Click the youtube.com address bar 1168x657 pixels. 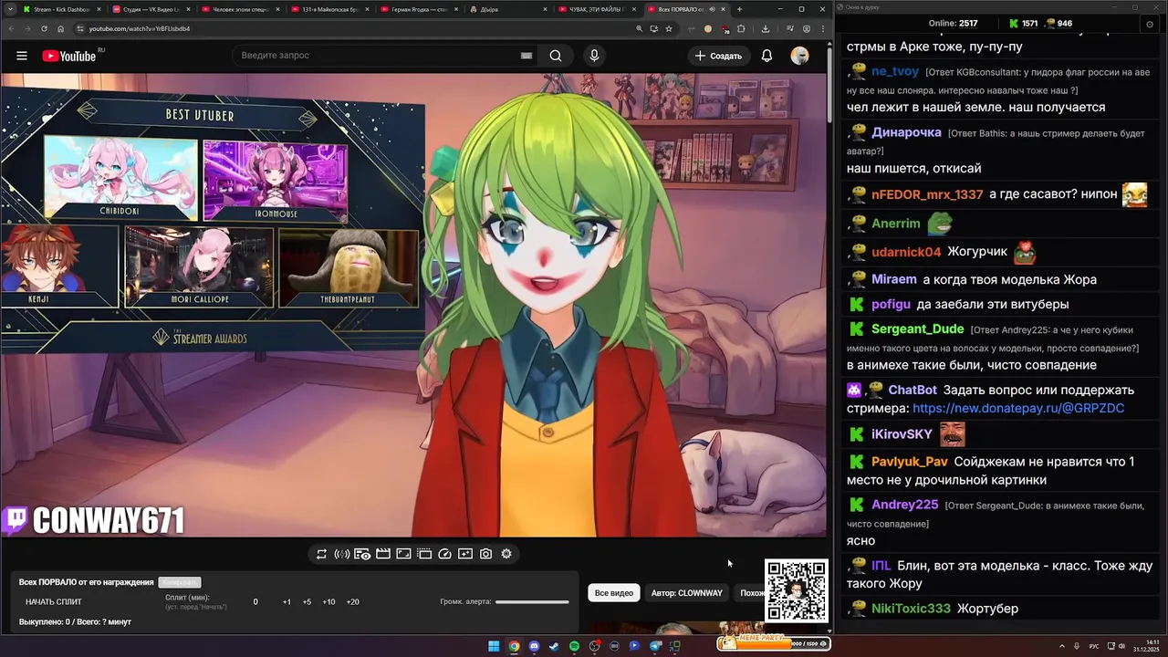pyautogui.click(x=356, y=28)
